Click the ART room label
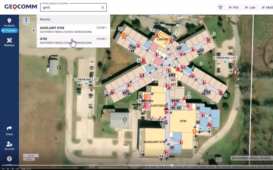 click(x=173, y=84)
